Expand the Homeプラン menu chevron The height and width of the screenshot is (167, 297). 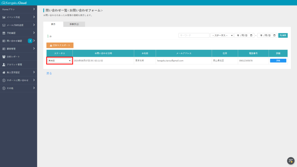(34, 9)
